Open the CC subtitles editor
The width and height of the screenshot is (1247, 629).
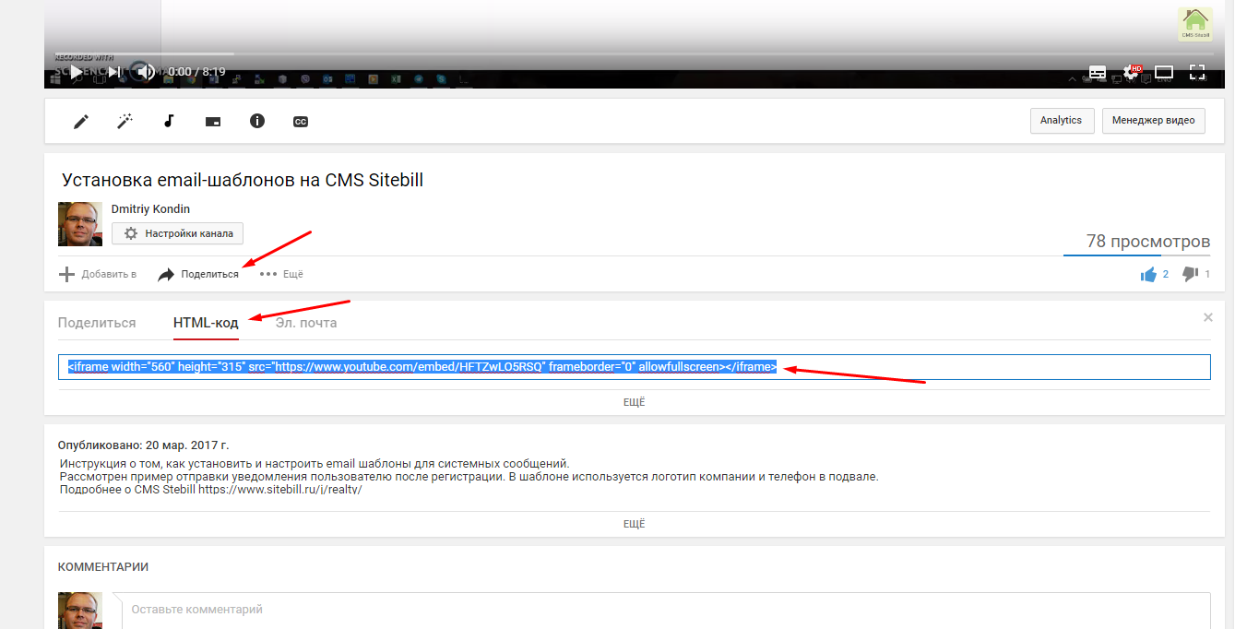click(x=301, y=121)
